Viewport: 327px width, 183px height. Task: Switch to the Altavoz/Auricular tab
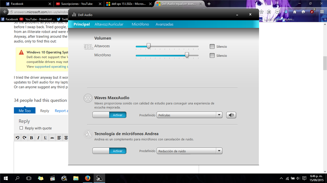tap(109, 24)
